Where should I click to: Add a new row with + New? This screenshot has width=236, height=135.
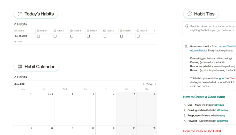(x=18, y=42)
